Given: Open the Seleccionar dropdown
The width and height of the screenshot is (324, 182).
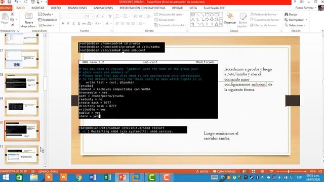Looking at the screenshot, I should [x=295, y=25].
